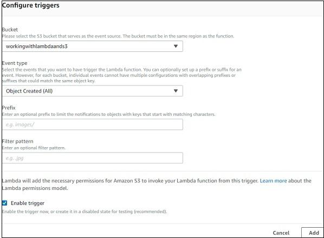Click the Bucket field label

(10, 30)
